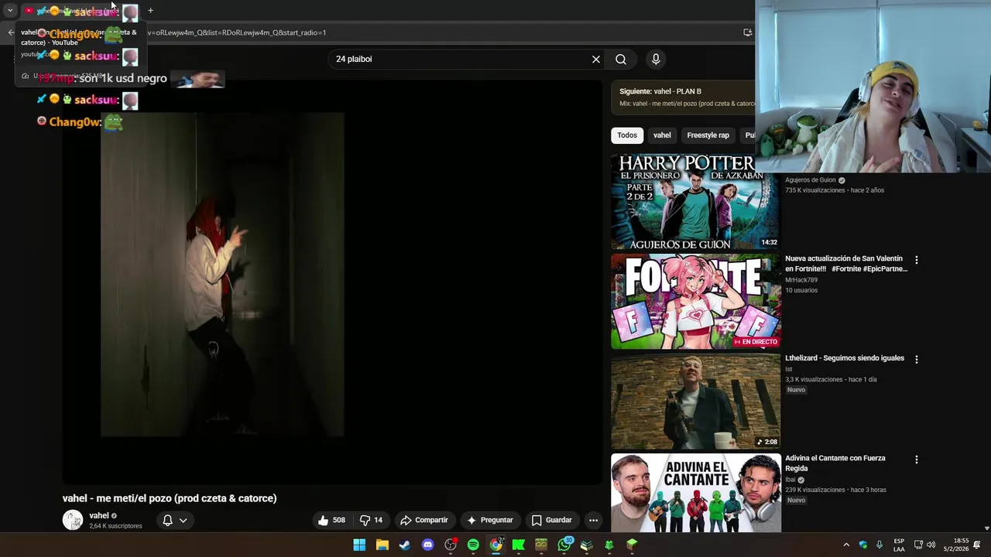Open the vahel channel name link
Viewport: 991px width, 557px height.
[99, 515]
